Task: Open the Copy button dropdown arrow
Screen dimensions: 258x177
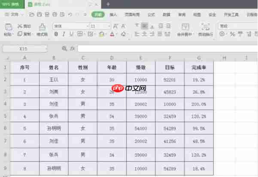Action: (33, 34)
